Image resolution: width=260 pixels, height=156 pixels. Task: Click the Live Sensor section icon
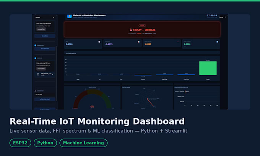point(35,91)
